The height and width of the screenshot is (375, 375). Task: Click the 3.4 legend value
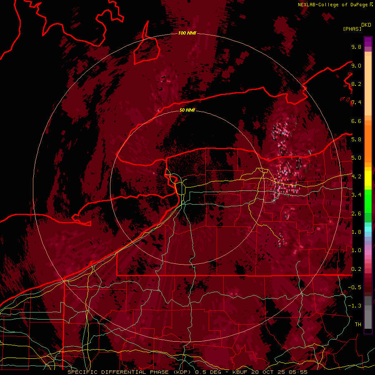tap(356, 195)
